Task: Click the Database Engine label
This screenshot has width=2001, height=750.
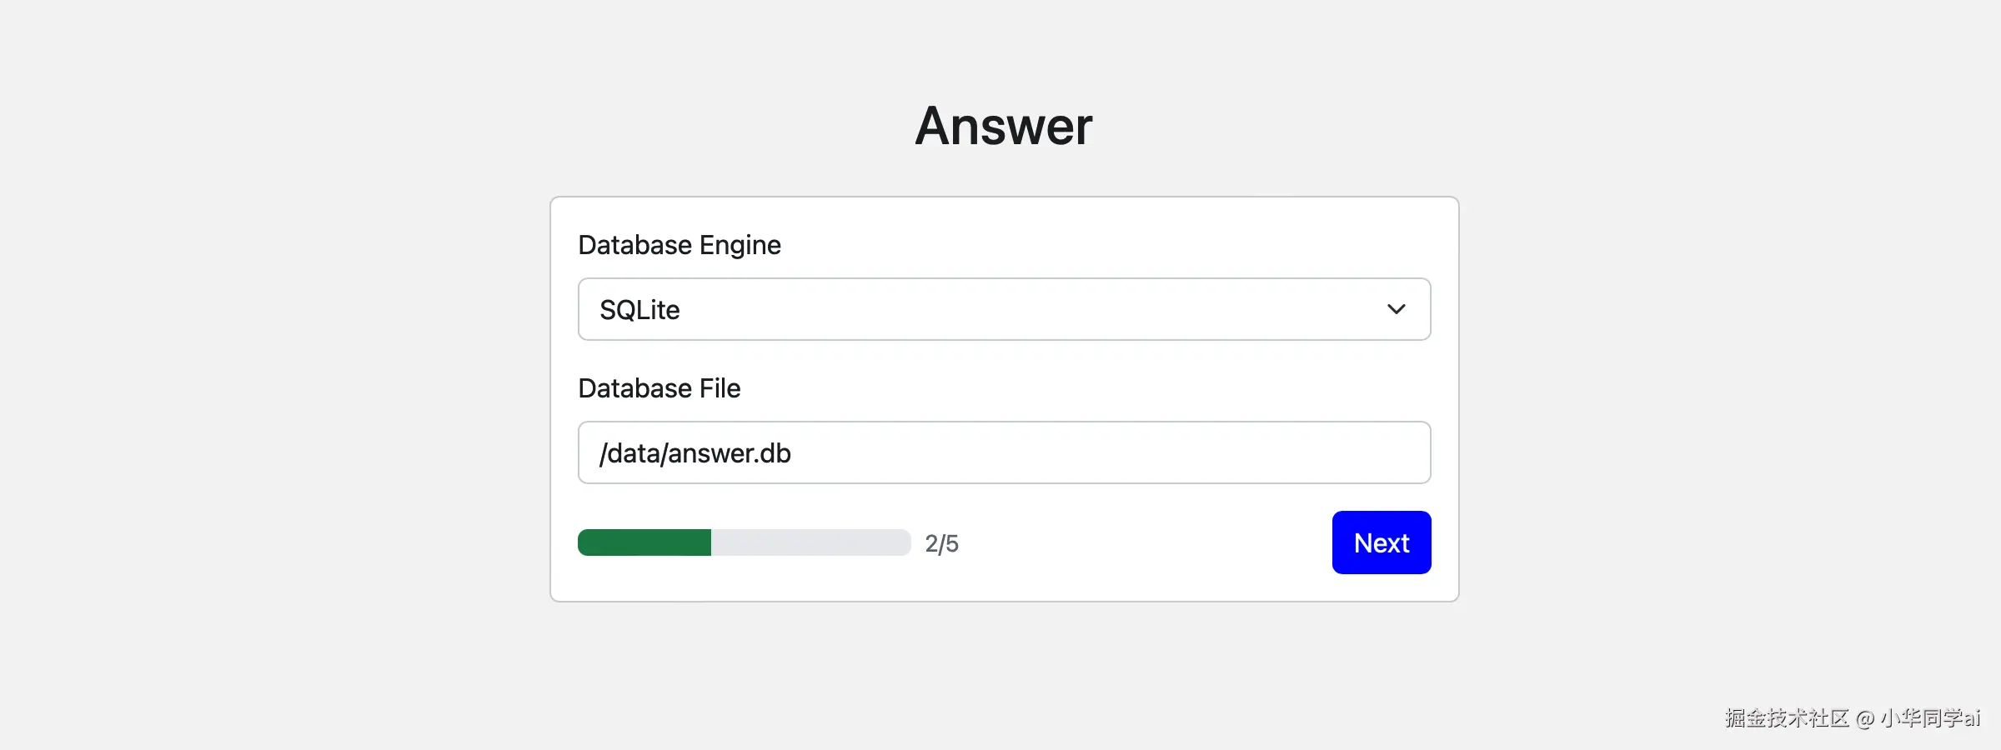Action: point(679,244)
